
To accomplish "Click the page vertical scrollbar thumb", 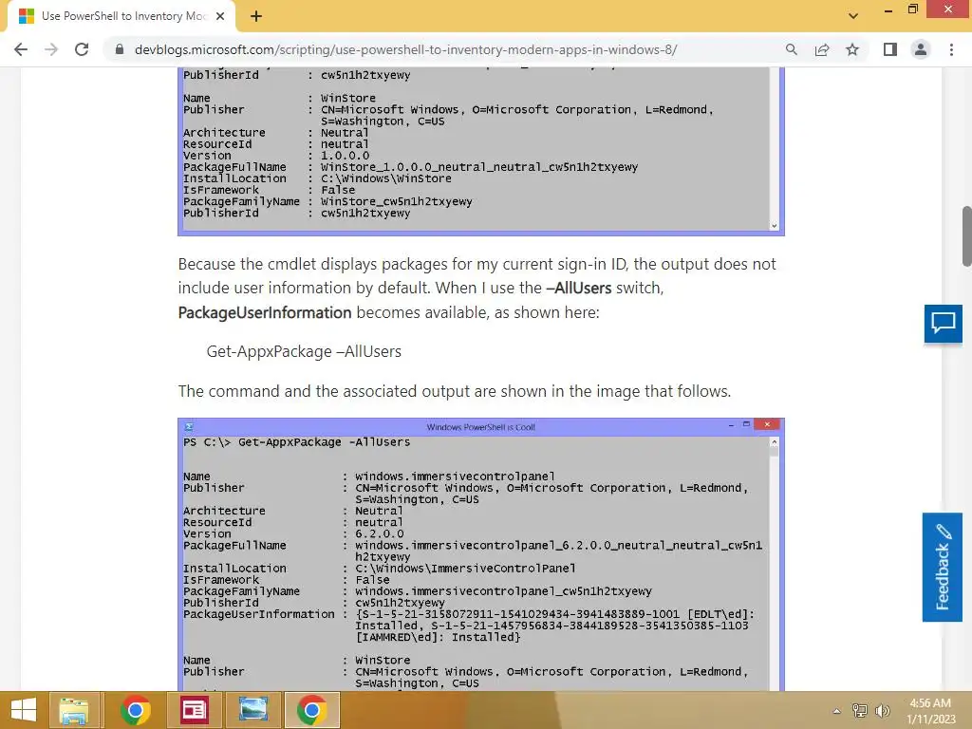I will 966,236.
